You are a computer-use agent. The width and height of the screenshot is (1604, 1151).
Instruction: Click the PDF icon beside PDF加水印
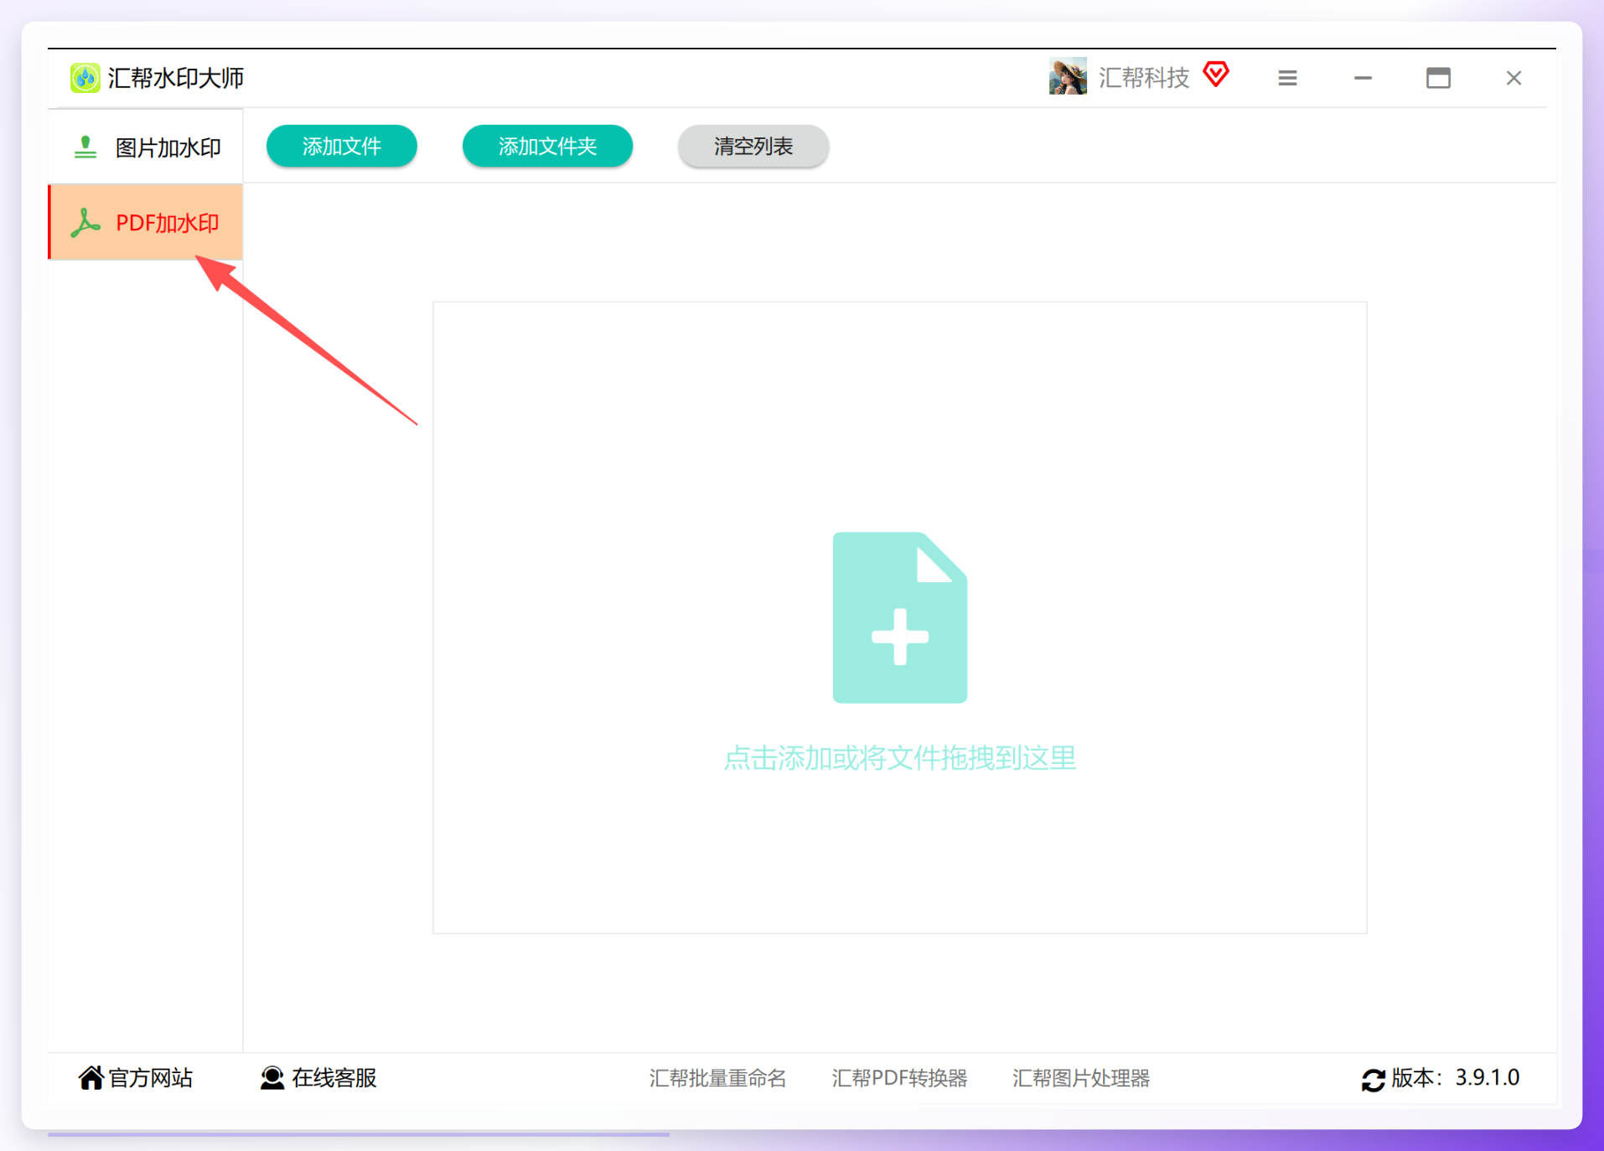[x=85, y=223]
